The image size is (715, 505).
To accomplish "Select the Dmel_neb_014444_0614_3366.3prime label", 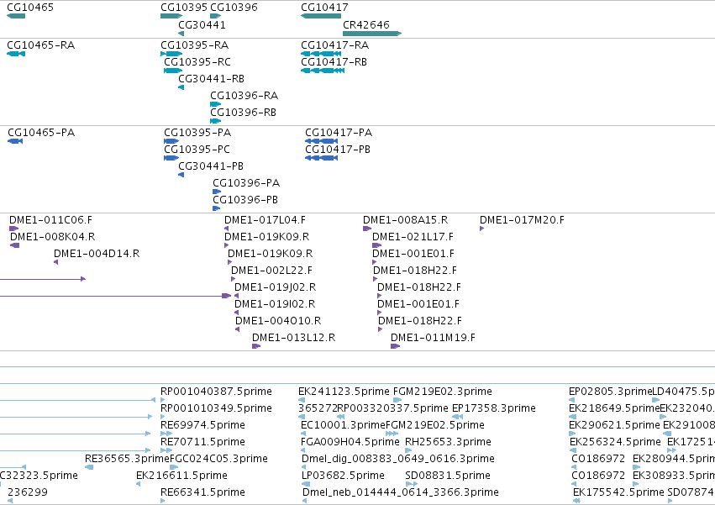I will coord(401,493).
